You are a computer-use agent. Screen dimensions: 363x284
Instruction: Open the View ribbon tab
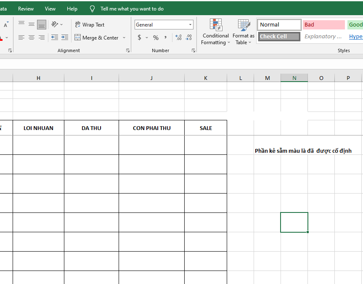point(50,9)
